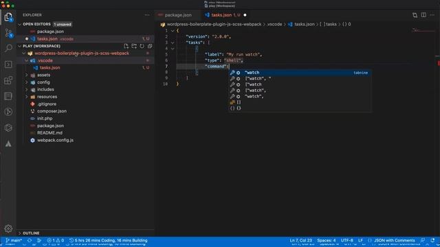
Task: Open init.php in Explorer
Action: (45, 119)
